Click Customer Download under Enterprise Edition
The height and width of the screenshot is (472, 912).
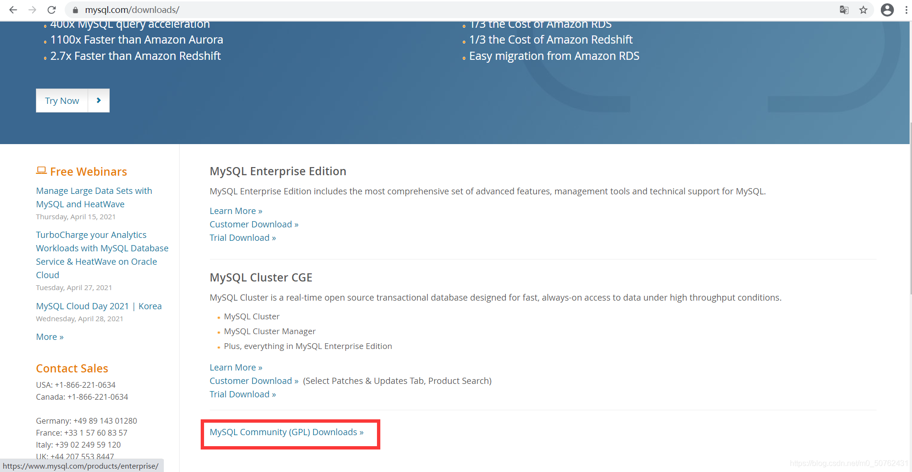tap(254, 225)
